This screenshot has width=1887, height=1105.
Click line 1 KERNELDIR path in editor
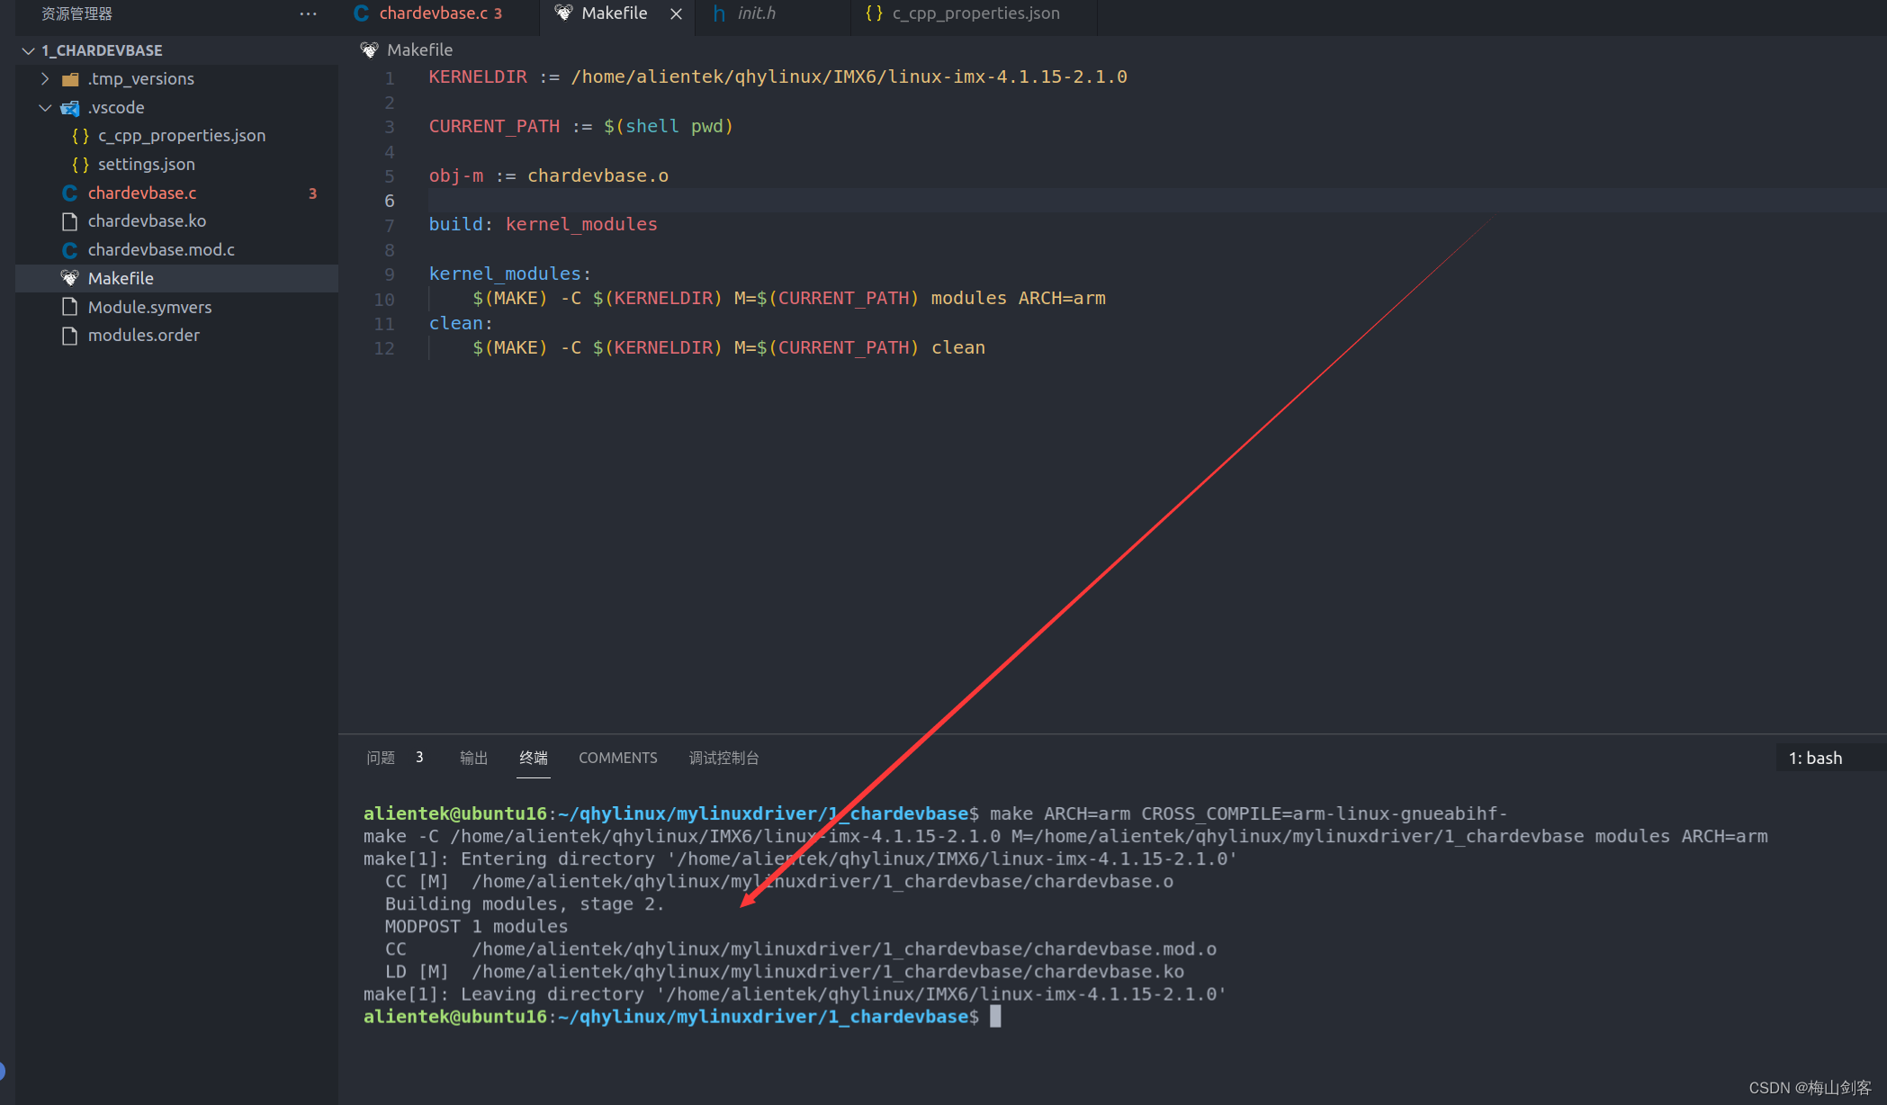click(x=849, y=76)
